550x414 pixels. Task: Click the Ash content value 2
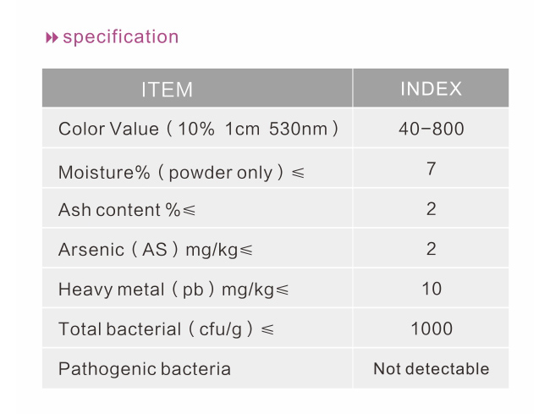point(431,209)
